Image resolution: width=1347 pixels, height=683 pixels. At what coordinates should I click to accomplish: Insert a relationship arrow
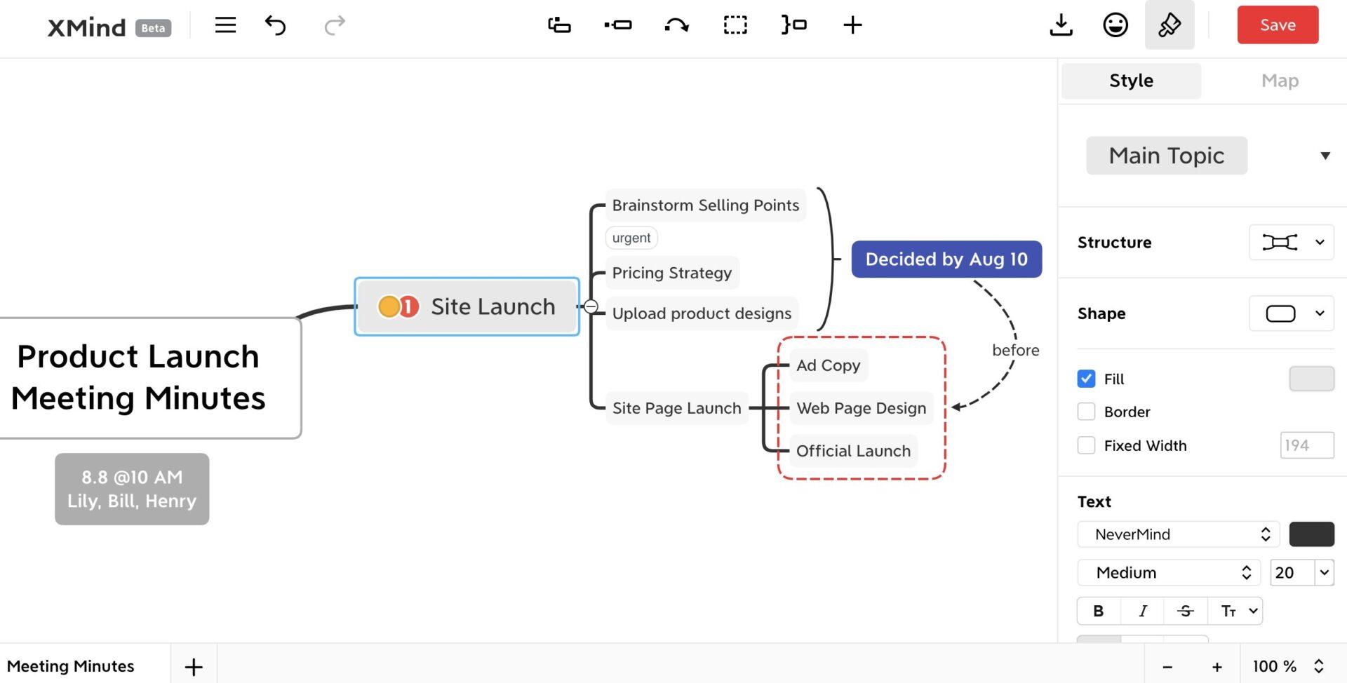coord(676,25)
